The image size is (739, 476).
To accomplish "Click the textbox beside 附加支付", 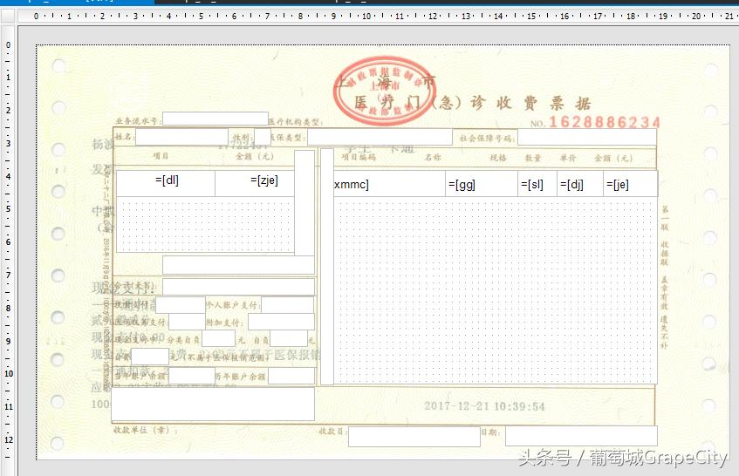I will point(281,322).
